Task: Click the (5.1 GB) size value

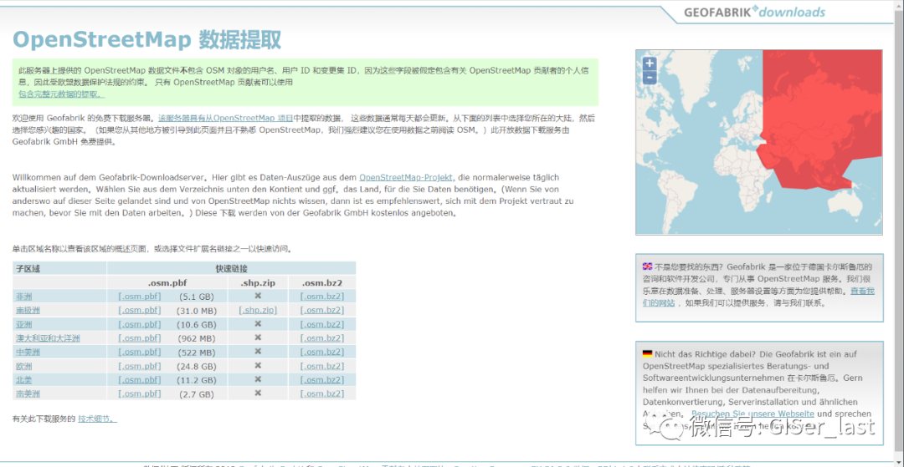Action: pos(196,297)
